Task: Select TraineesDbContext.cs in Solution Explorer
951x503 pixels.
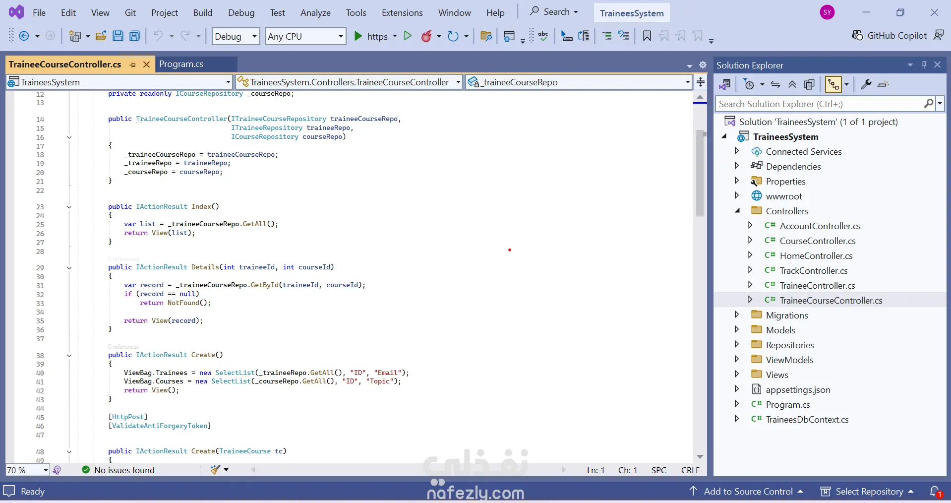Action: pos(807,420)
